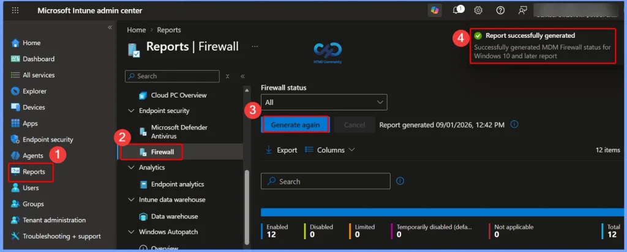
Task: Click the scroll-up arrow of menu scrollbar
Action: pos(247,90)
